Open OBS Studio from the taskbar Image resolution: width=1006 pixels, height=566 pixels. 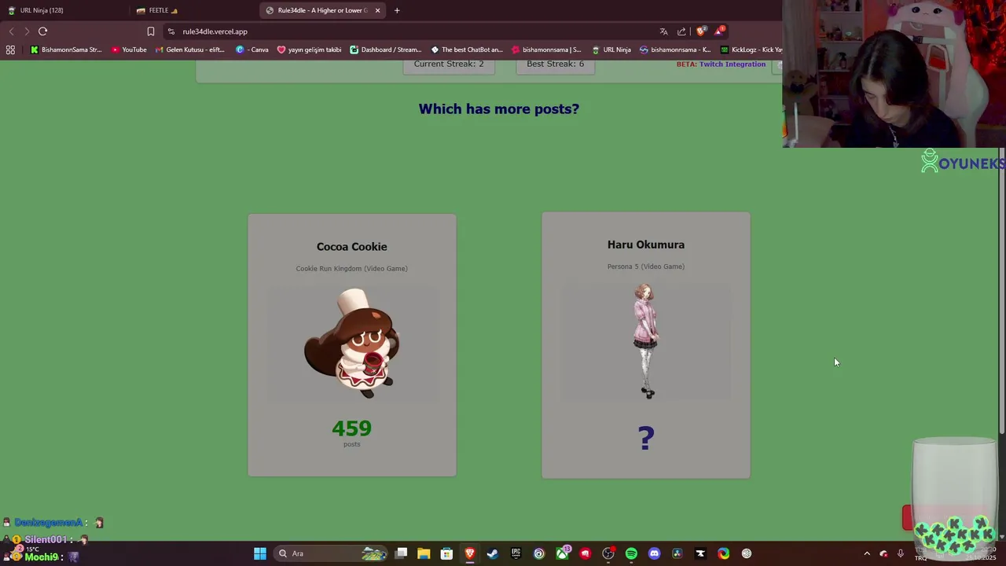coord(608,553)
